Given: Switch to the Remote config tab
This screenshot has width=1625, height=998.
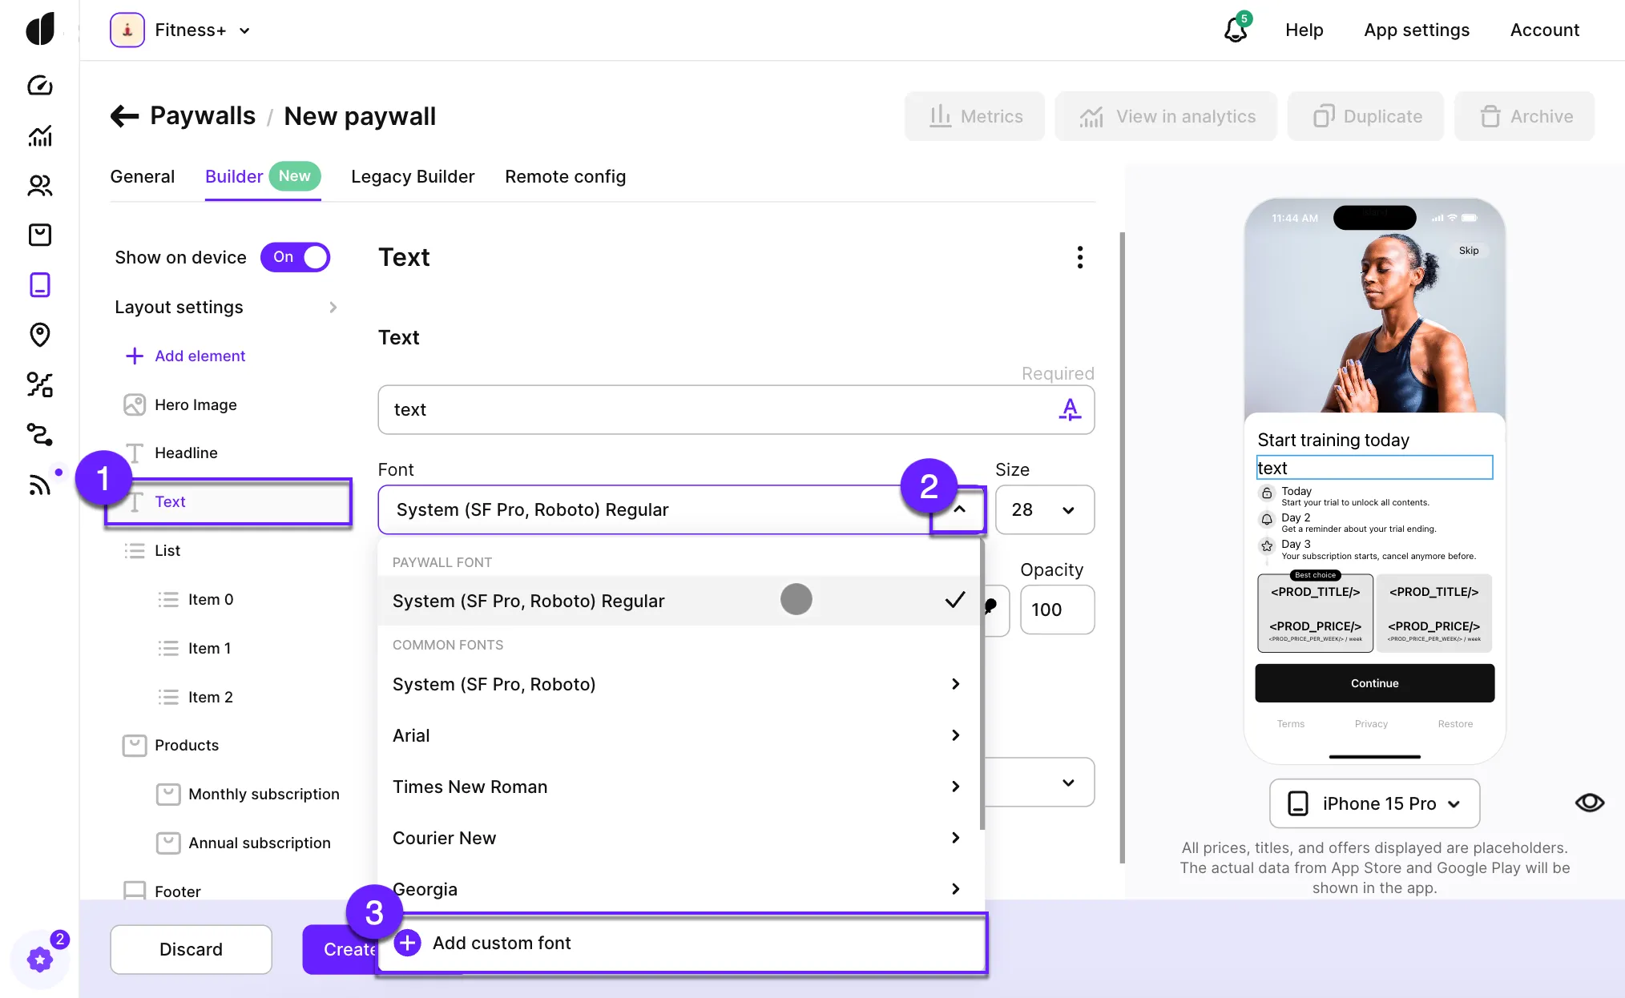Looking at the screenshot, I should click(565, 176).
